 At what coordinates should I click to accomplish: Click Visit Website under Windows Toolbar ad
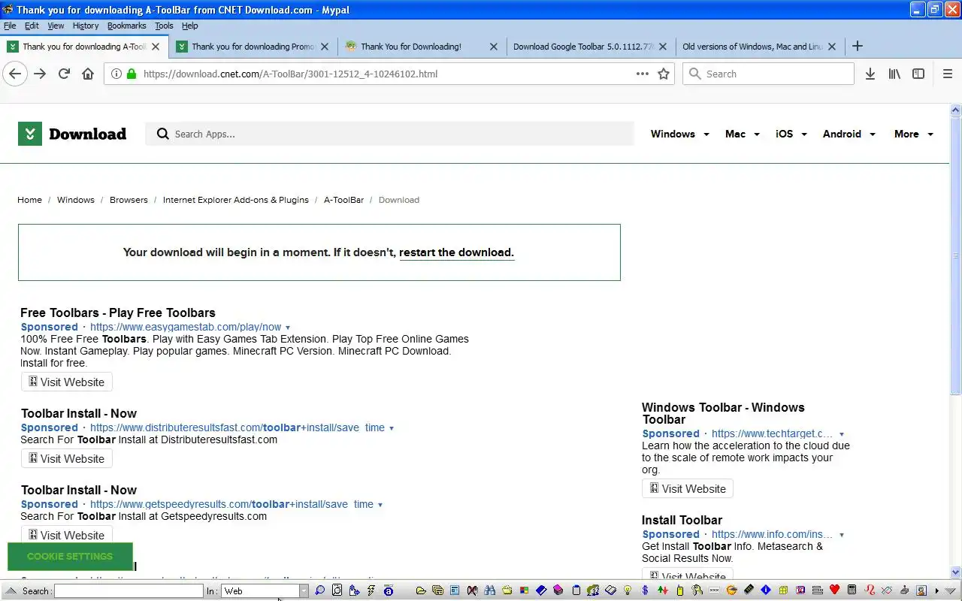688,488
